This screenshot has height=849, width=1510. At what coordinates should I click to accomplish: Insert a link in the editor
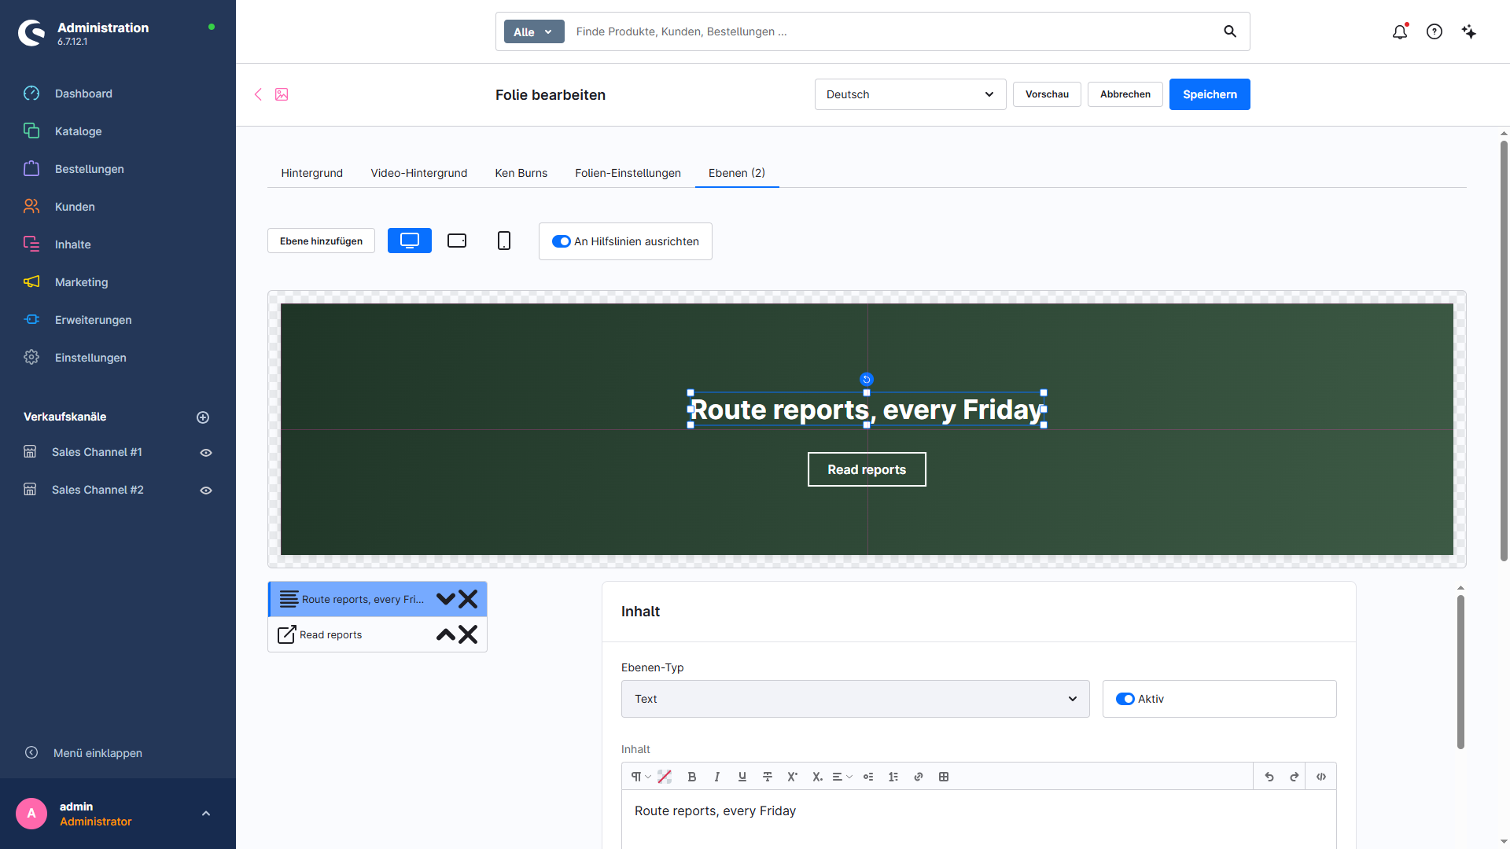[919, 777]
